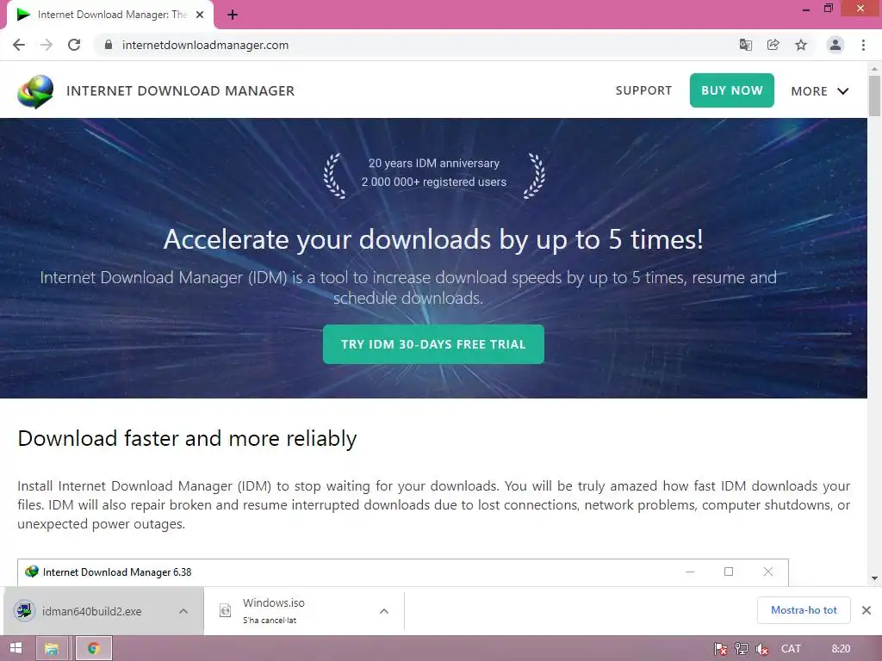Bookmark this page with the star
The width and height of the screenshot is (882, 661).
pos(801,45)
